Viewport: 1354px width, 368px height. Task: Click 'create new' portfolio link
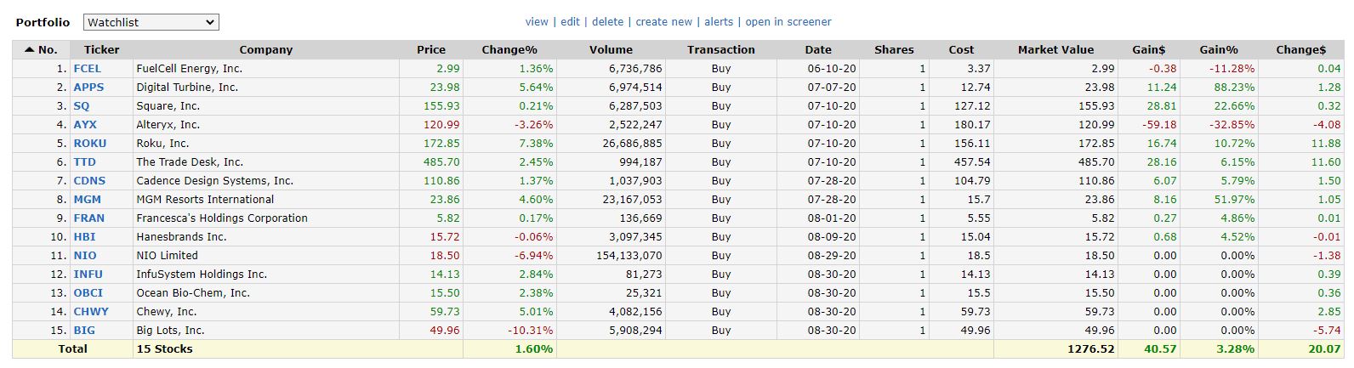663,22
